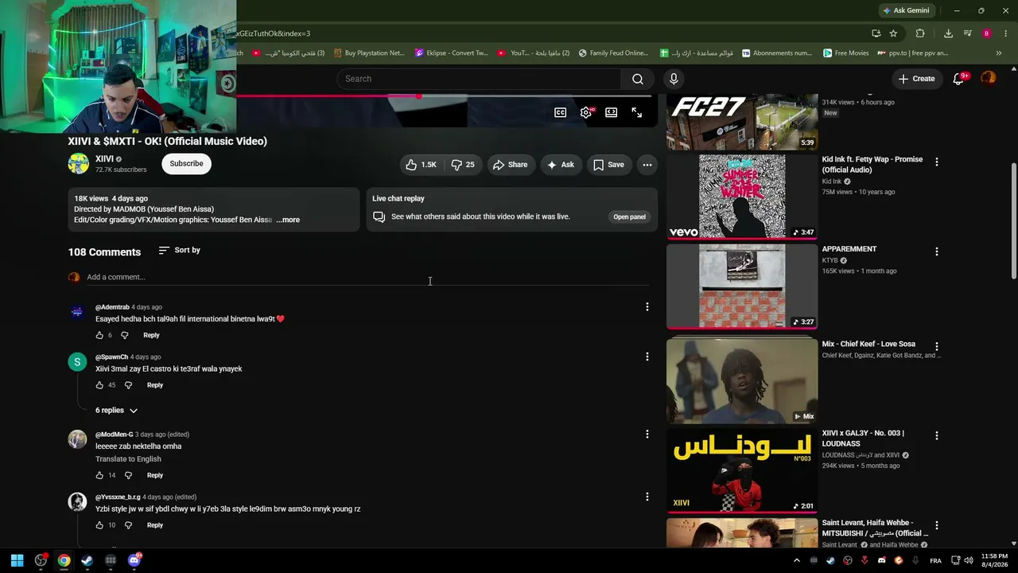
Task: Bookmark this page with the star icon
Action: pyautogui.click(x=894, y=33)
